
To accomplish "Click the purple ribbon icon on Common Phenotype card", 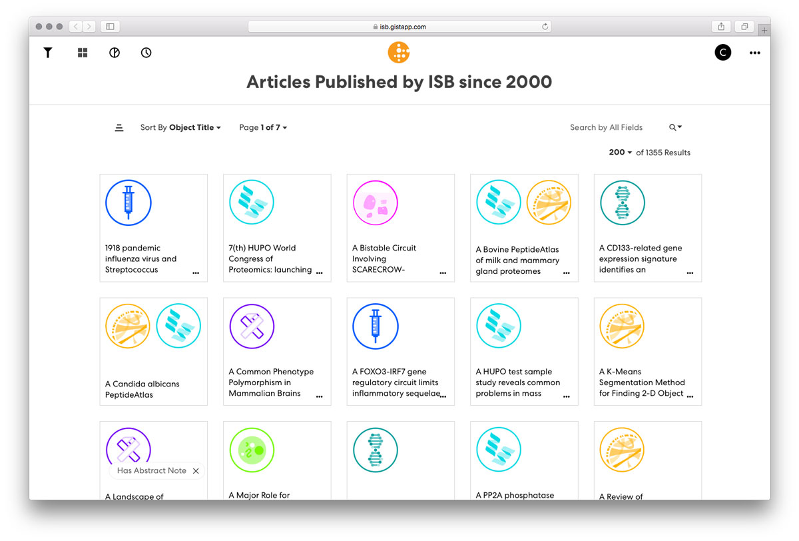I will pyautogui.click(x=252, y=326).
